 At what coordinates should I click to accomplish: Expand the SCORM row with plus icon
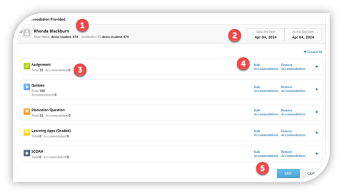(316, 154)
